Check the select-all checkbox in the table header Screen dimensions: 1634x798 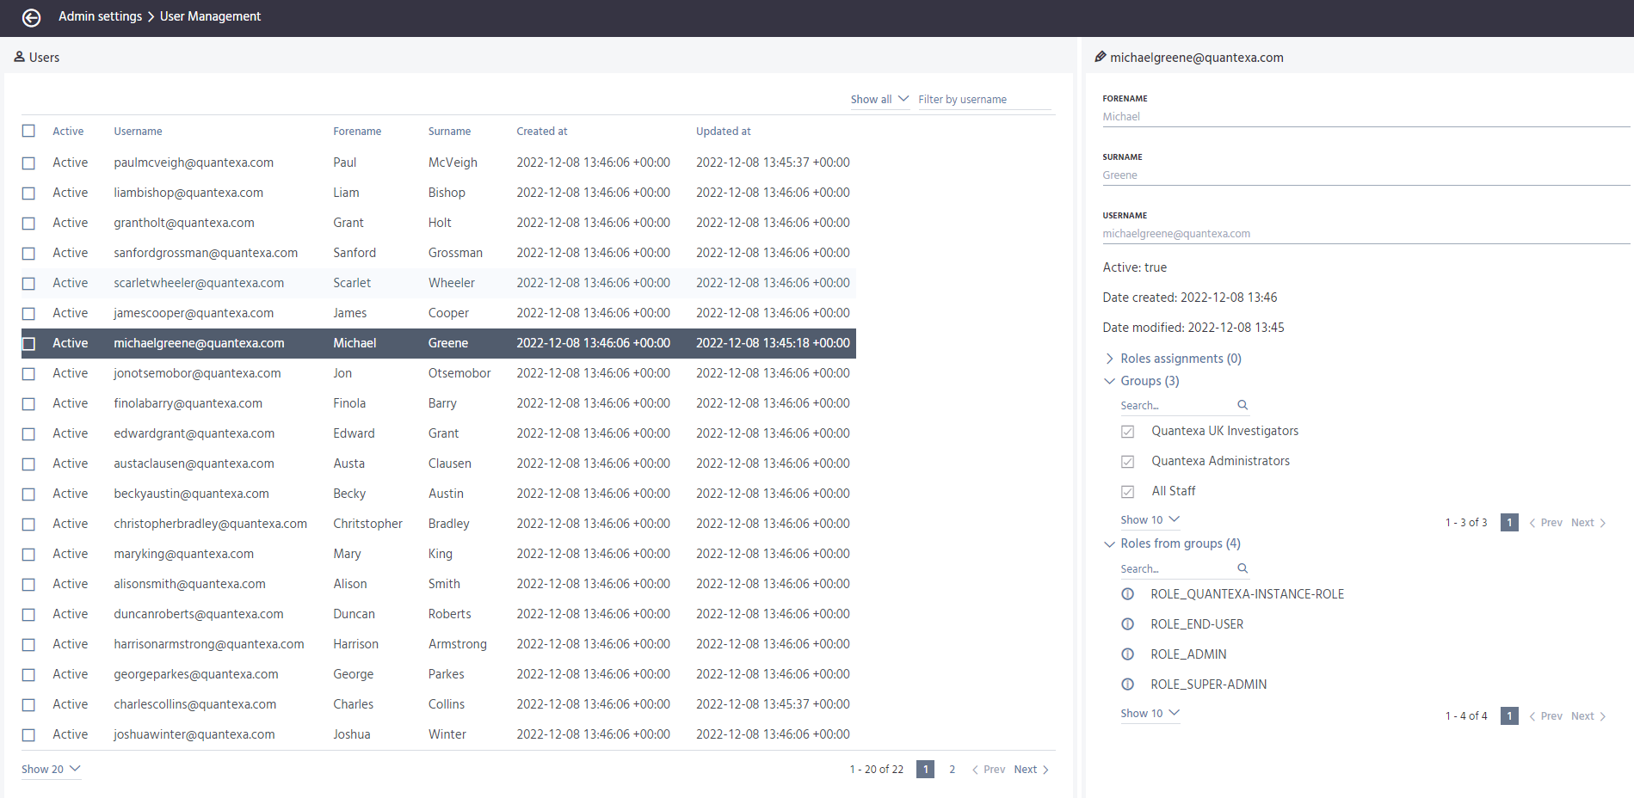point(28,131)
